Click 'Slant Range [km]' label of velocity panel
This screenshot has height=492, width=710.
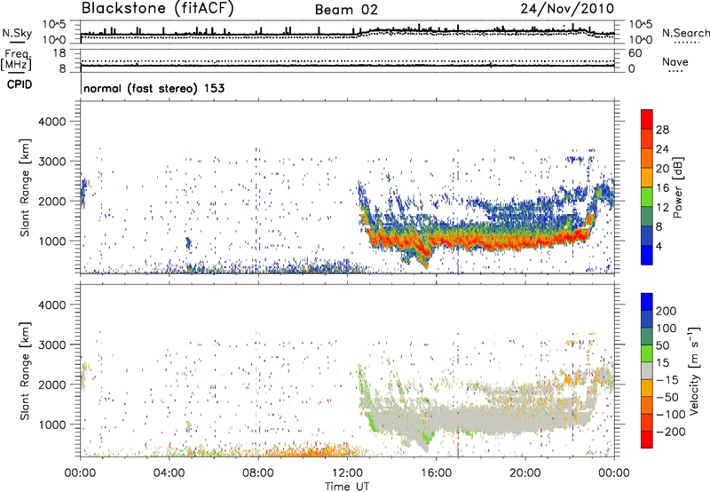[x=25, y=370]
